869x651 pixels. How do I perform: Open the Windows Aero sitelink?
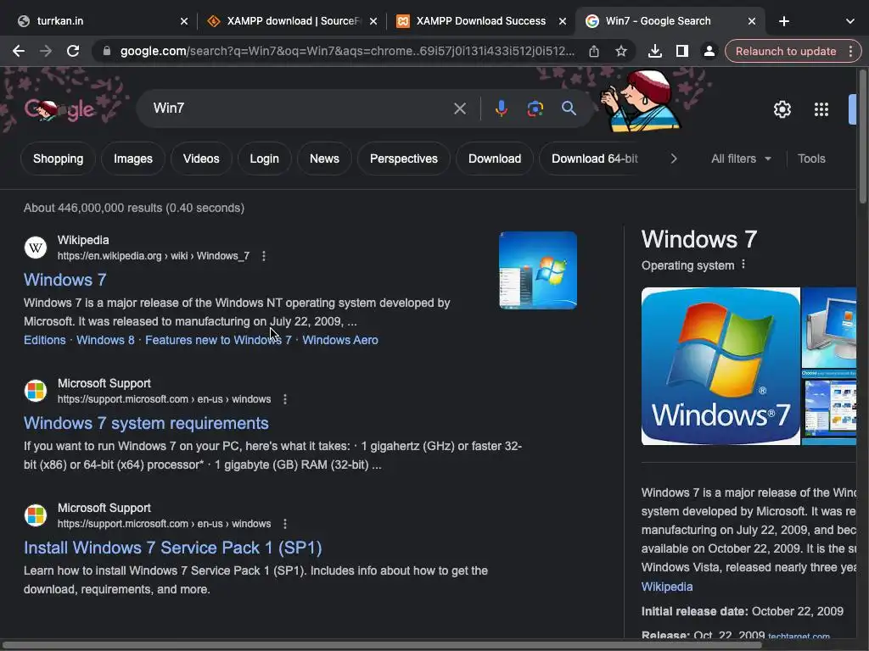(x=340, y=340)
